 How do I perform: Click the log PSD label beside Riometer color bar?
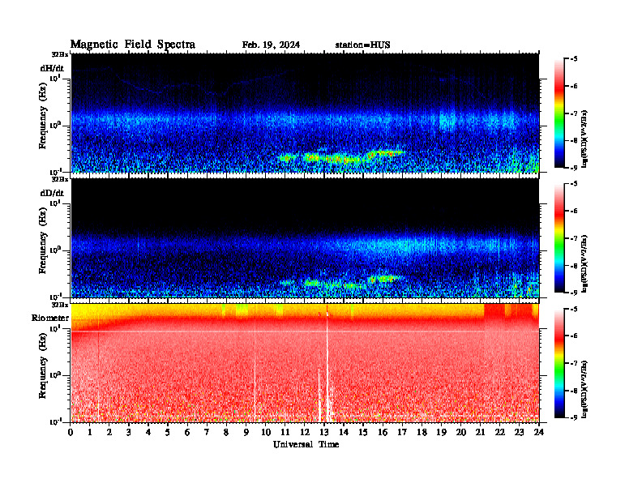[x=585, y=389]
